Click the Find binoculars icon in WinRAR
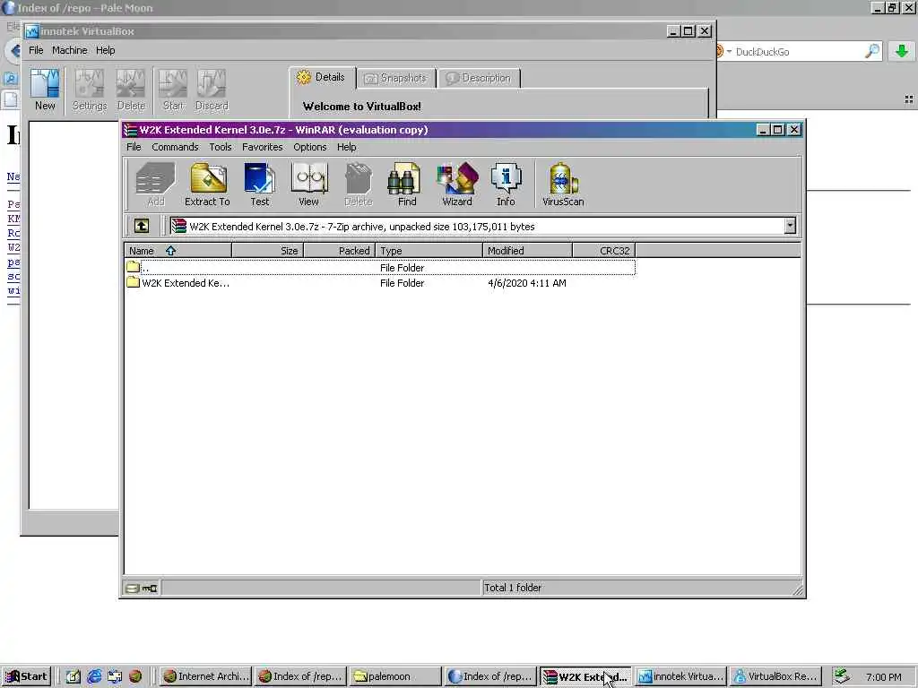 click(405, 184)
